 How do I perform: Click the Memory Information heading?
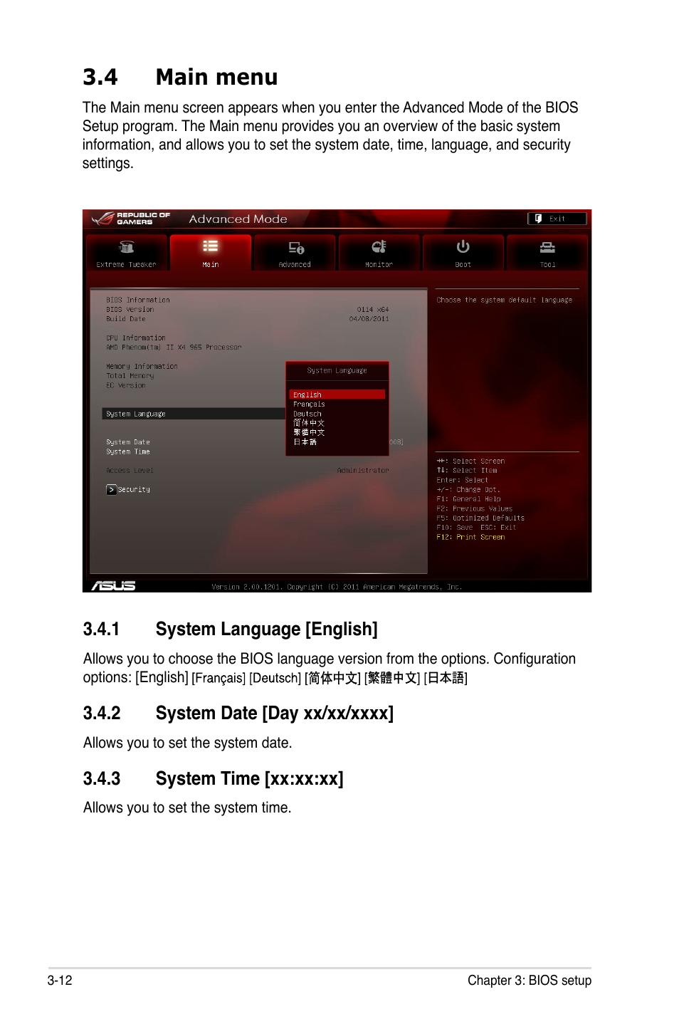coord(142,366)
